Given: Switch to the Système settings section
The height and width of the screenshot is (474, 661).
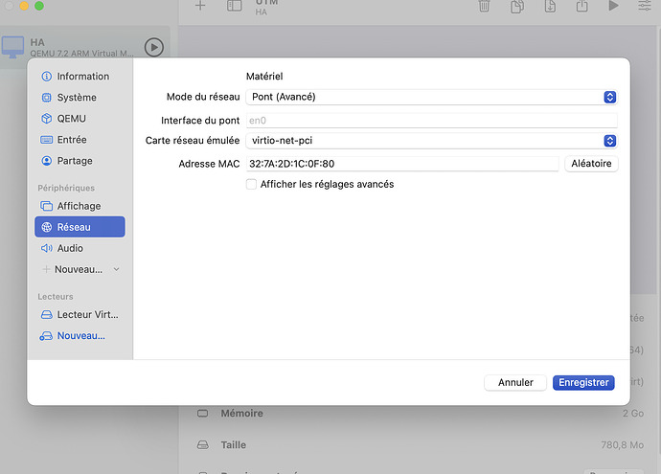Looking at the screenshot, I should point(76,98).
